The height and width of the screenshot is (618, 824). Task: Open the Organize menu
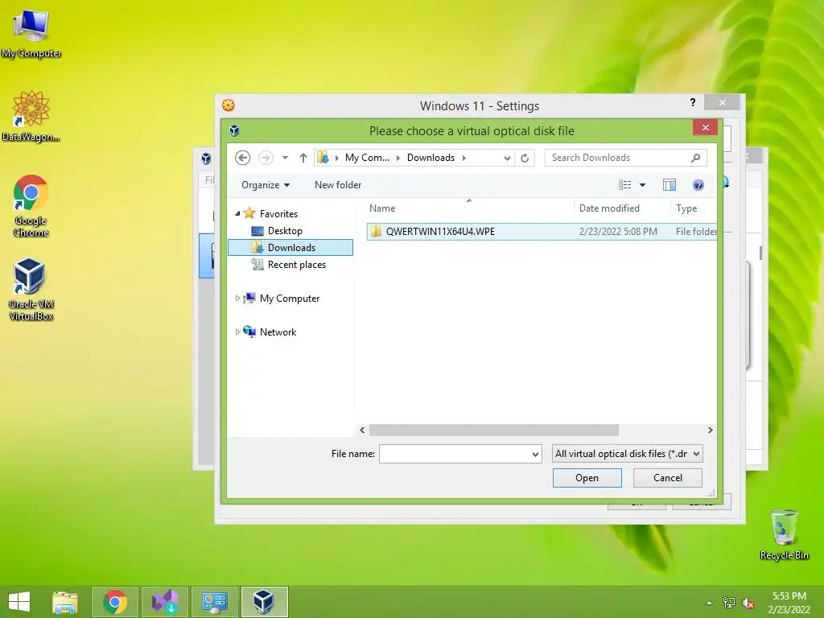pos(266,185)
